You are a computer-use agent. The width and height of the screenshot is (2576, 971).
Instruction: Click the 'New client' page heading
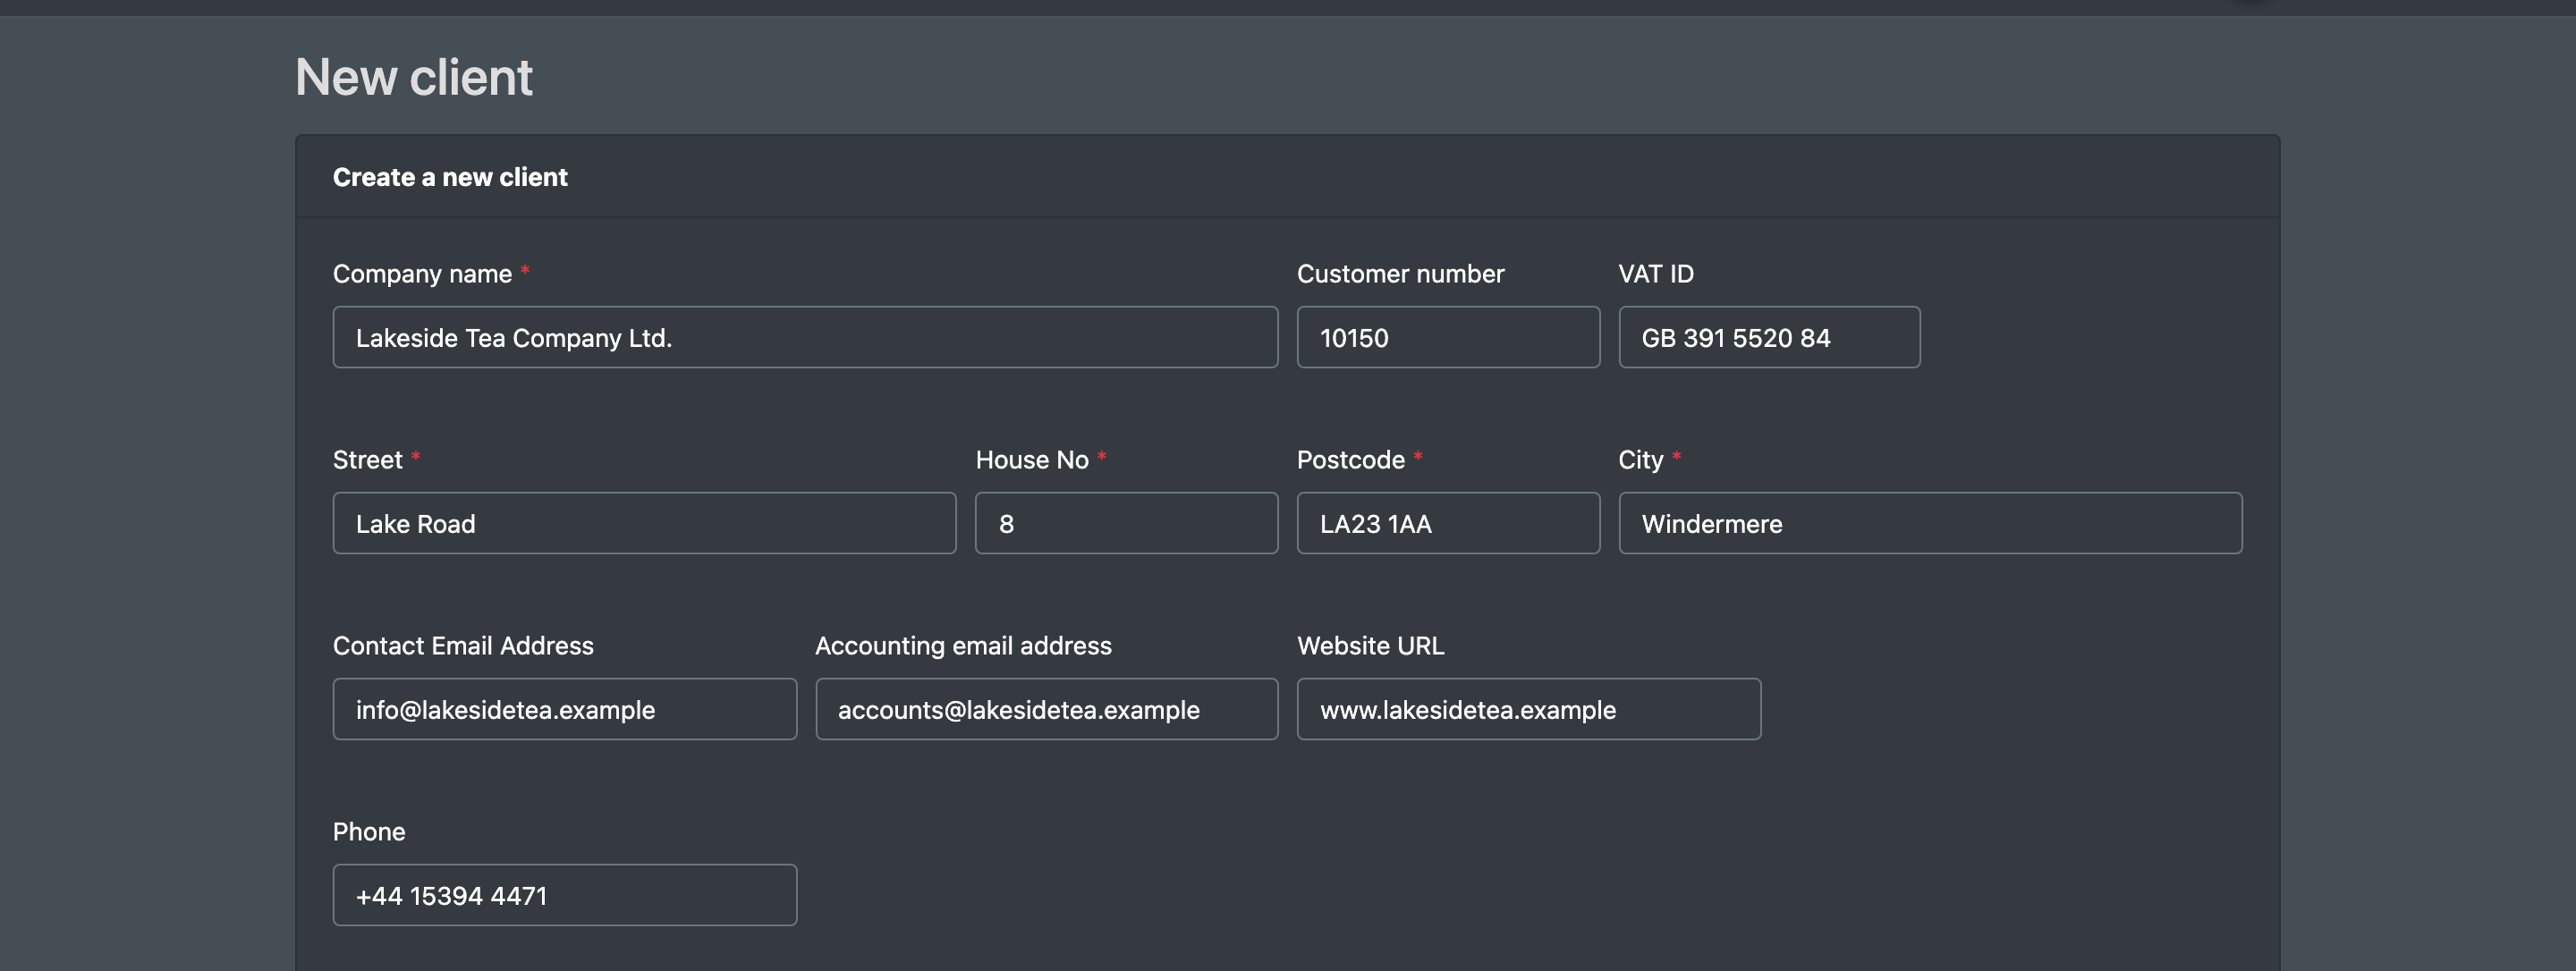414,77
